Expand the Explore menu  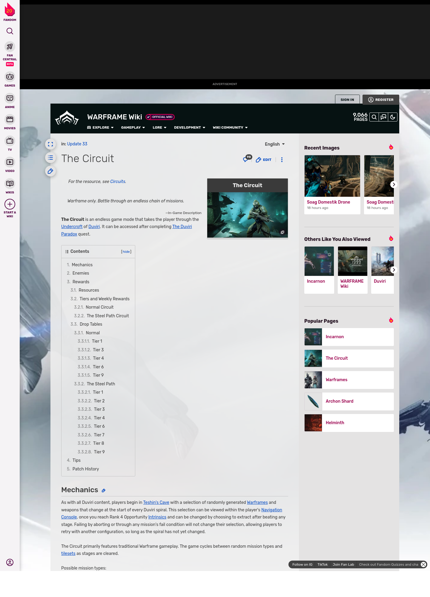pos(100,127)
